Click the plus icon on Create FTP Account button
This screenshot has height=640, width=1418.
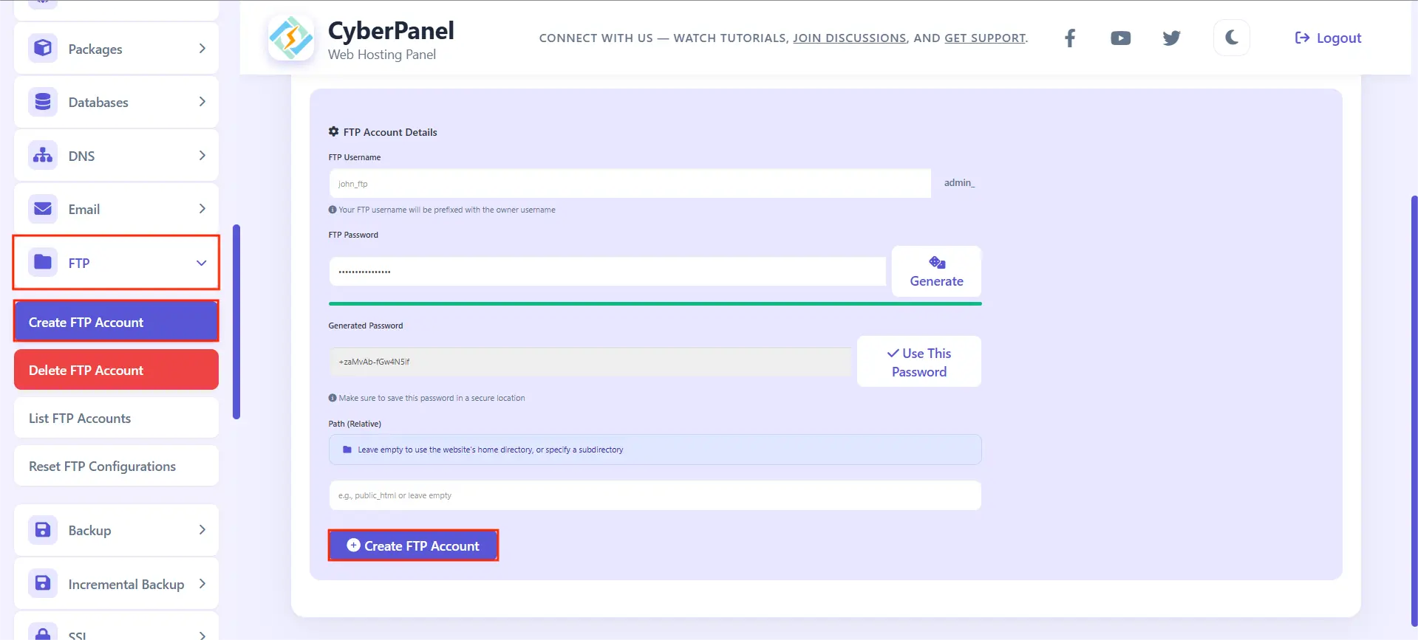(353, 546)
